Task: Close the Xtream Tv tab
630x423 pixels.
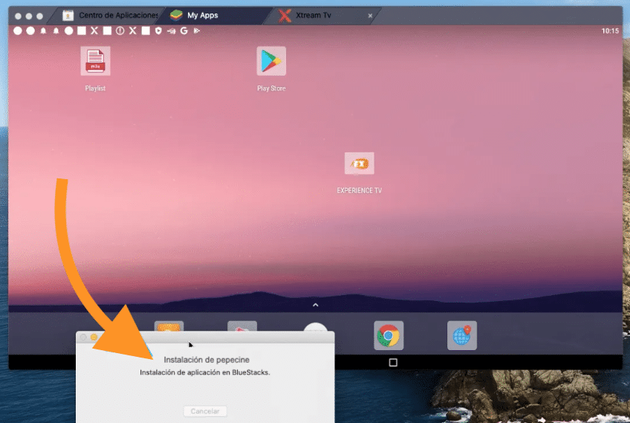Action: [x=371, y=16]
